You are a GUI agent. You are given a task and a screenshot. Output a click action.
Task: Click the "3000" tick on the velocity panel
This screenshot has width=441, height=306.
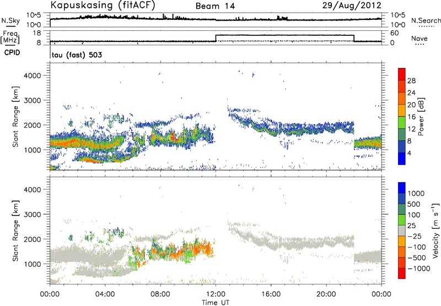click(33, 214)
